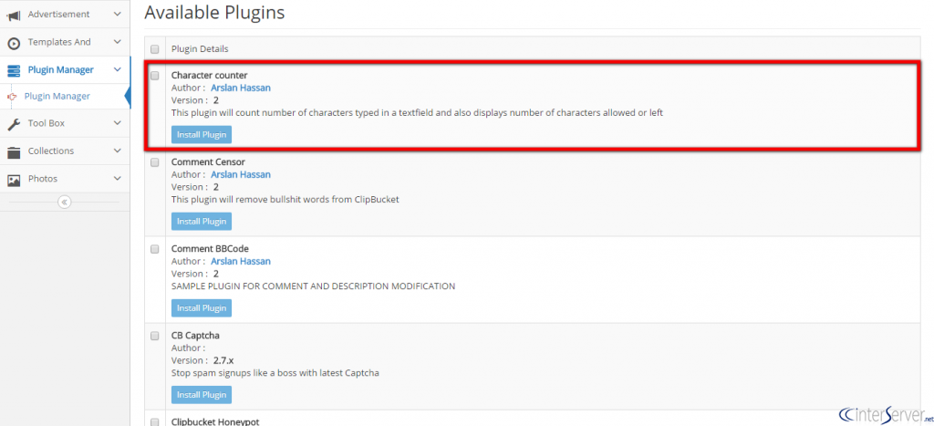934x426 pixels.
Task: Expand the Templates And menu chevron
Action: pos(118,42)
